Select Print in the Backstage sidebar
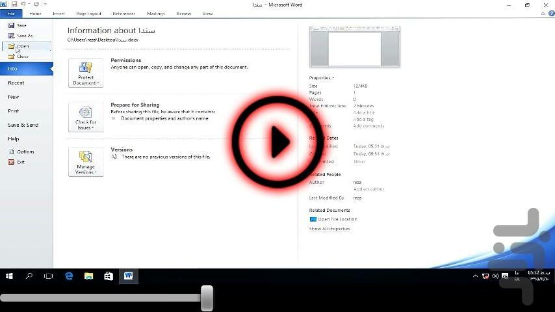Viewport: 555px width, 312px height. point(14,110)
